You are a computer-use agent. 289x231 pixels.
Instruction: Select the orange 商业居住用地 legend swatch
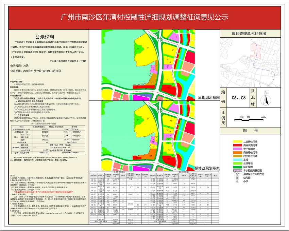click(237, 152)
